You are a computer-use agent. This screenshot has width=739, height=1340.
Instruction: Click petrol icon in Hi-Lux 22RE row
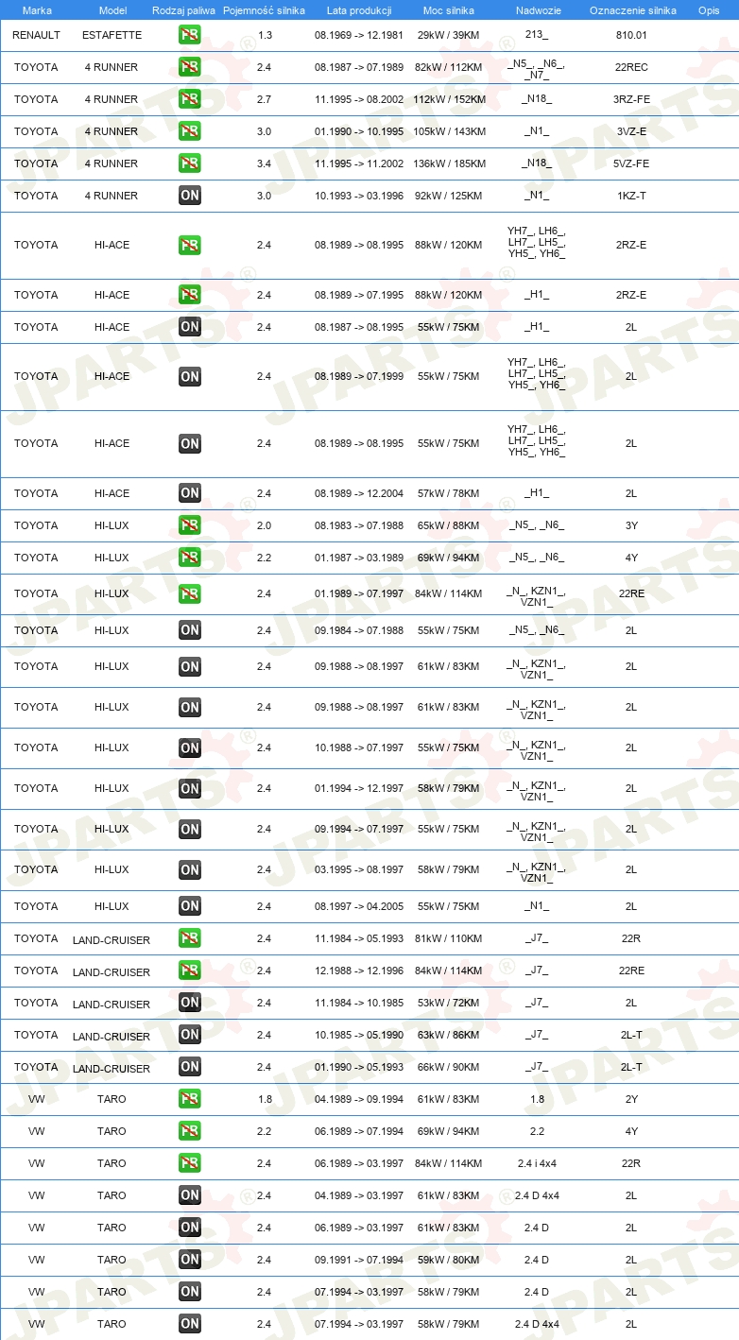[x=190, y=593]
